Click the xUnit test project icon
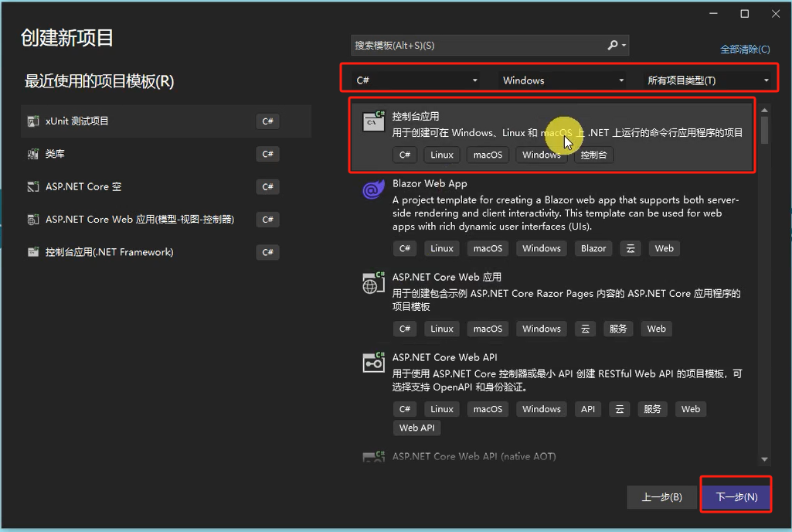792x532 pixels. [x=32, y=121]
